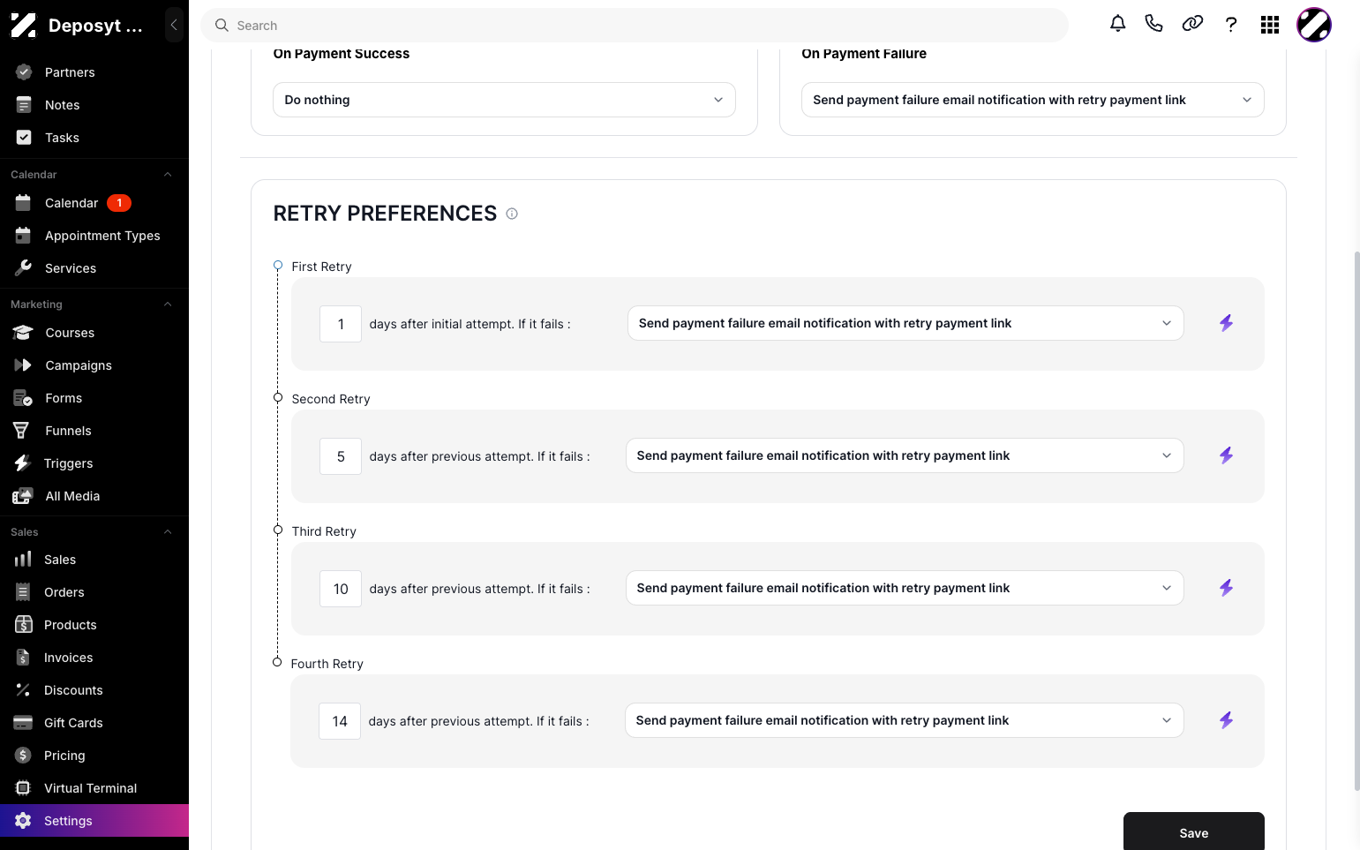
Task: Open Third Retry failure action dropdown
Action: click(x=905, y=588)
